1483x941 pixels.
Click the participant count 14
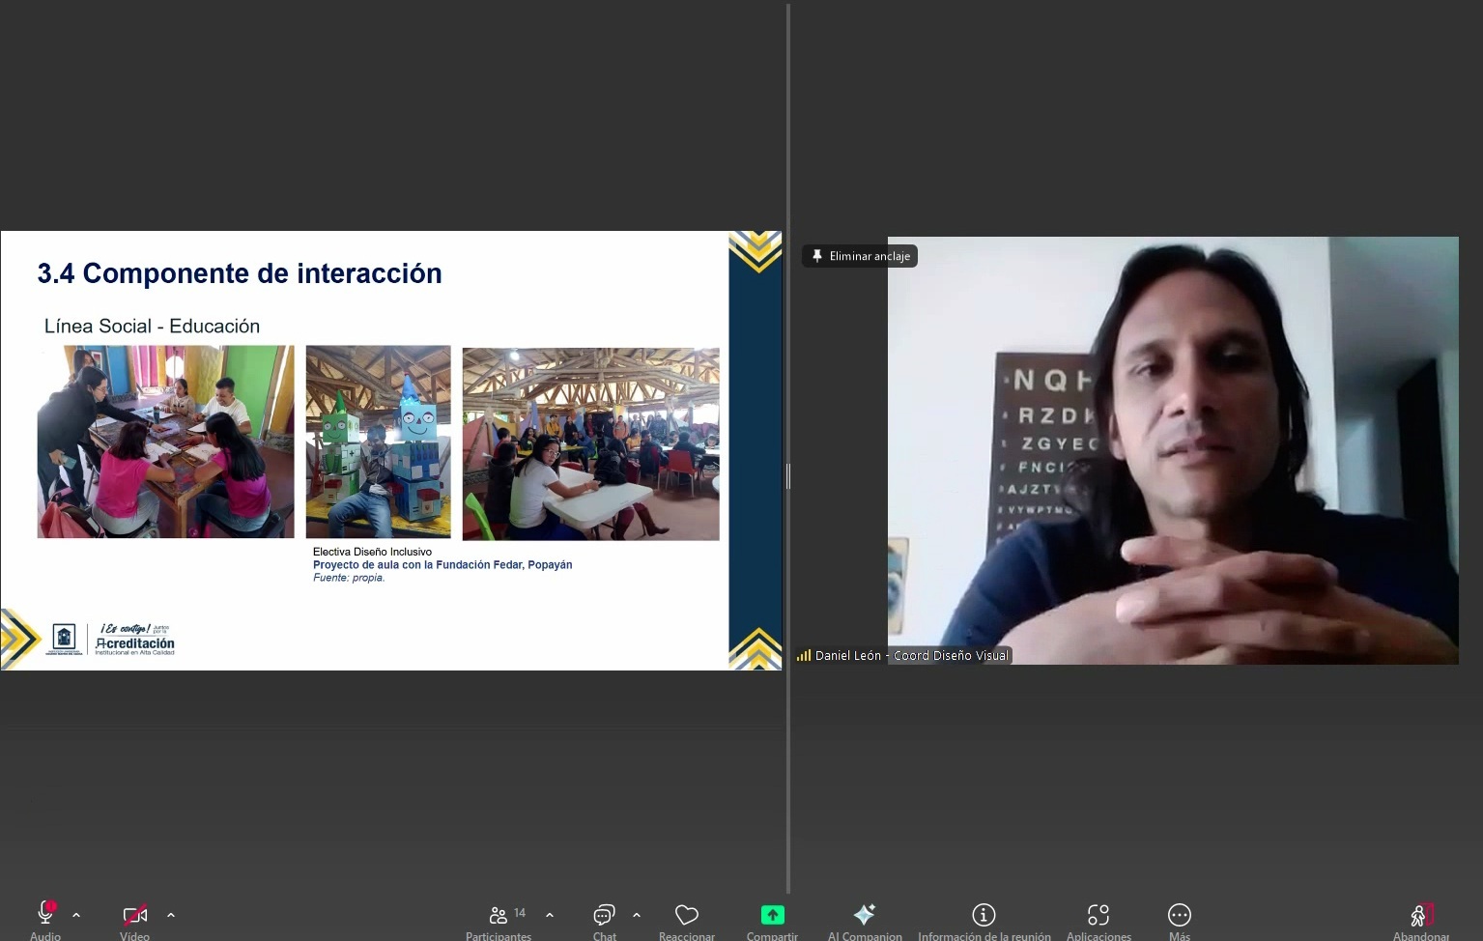[520, 913]
